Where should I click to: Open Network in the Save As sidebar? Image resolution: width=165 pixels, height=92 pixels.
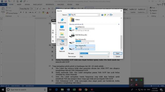tap(62, 49)
